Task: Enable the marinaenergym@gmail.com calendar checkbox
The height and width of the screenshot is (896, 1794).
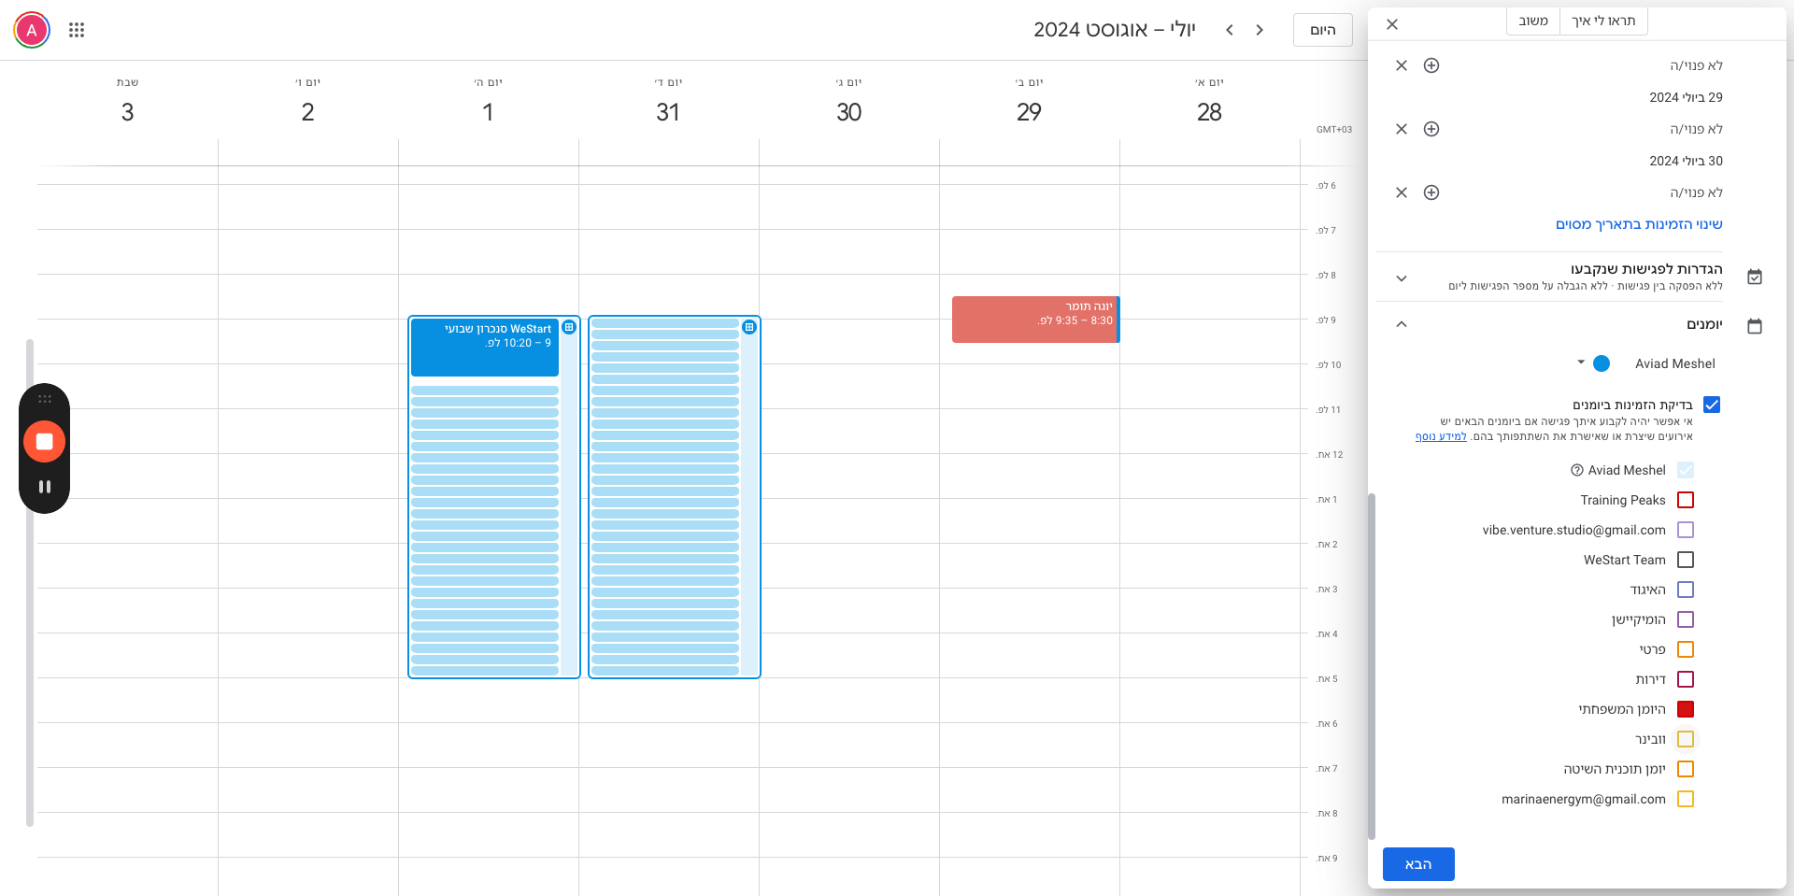Action: (x=1686, y=799)
